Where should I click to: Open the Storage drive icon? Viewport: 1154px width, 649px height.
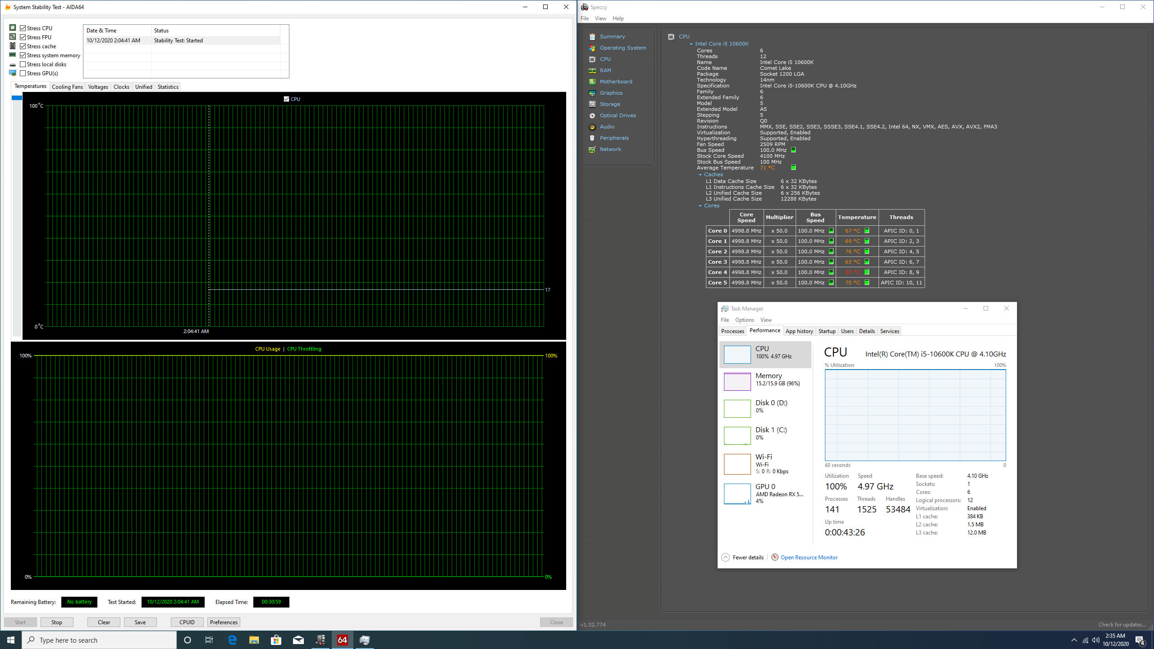[592, 104]
